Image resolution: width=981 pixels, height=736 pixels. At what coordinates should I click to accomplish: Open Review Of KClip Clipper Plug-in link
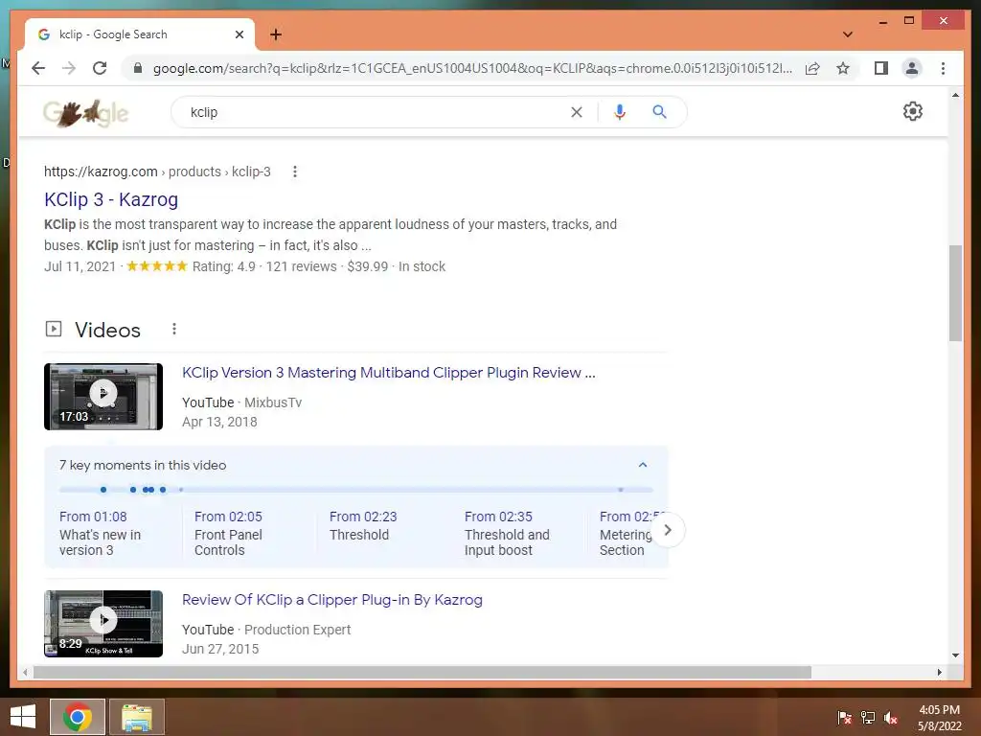click(x=332, y=600)
